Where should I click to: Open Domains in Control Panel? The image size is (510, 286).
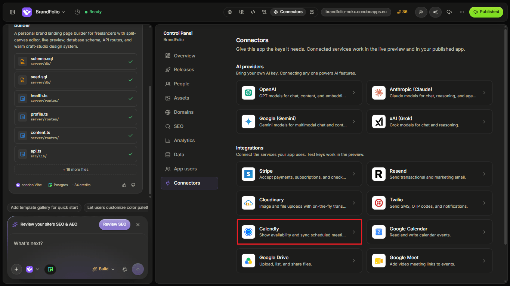[189, 112]
